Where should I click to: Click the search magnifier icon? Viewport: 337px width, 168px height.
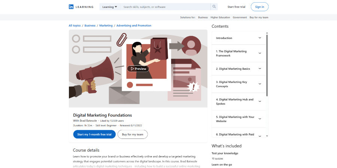coord(214,7)
